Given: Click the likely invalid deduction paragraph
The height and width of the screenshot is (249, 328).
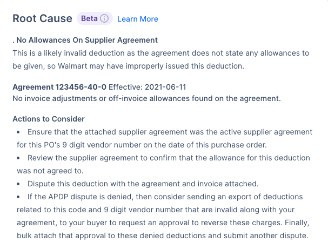Looking at the screenshot, I should pos(161,59).
